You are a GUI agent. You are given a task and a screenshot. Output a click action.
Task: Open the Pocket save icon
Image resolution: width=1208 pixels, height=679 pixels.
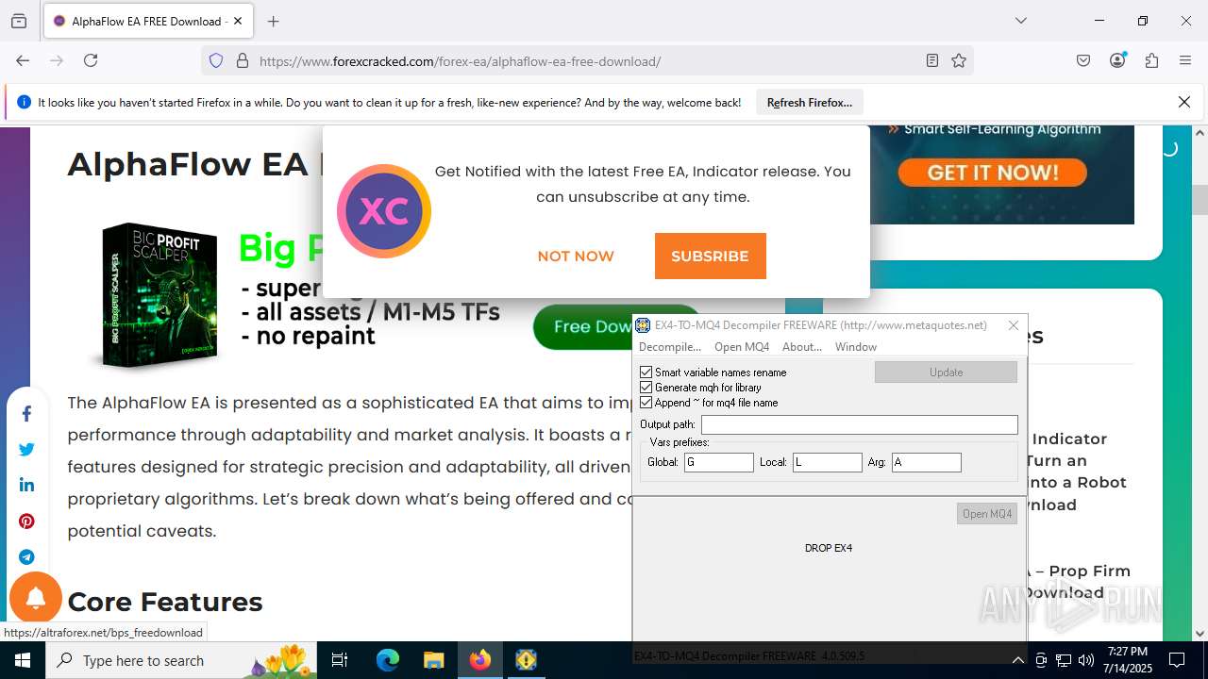click(1083, 60)
